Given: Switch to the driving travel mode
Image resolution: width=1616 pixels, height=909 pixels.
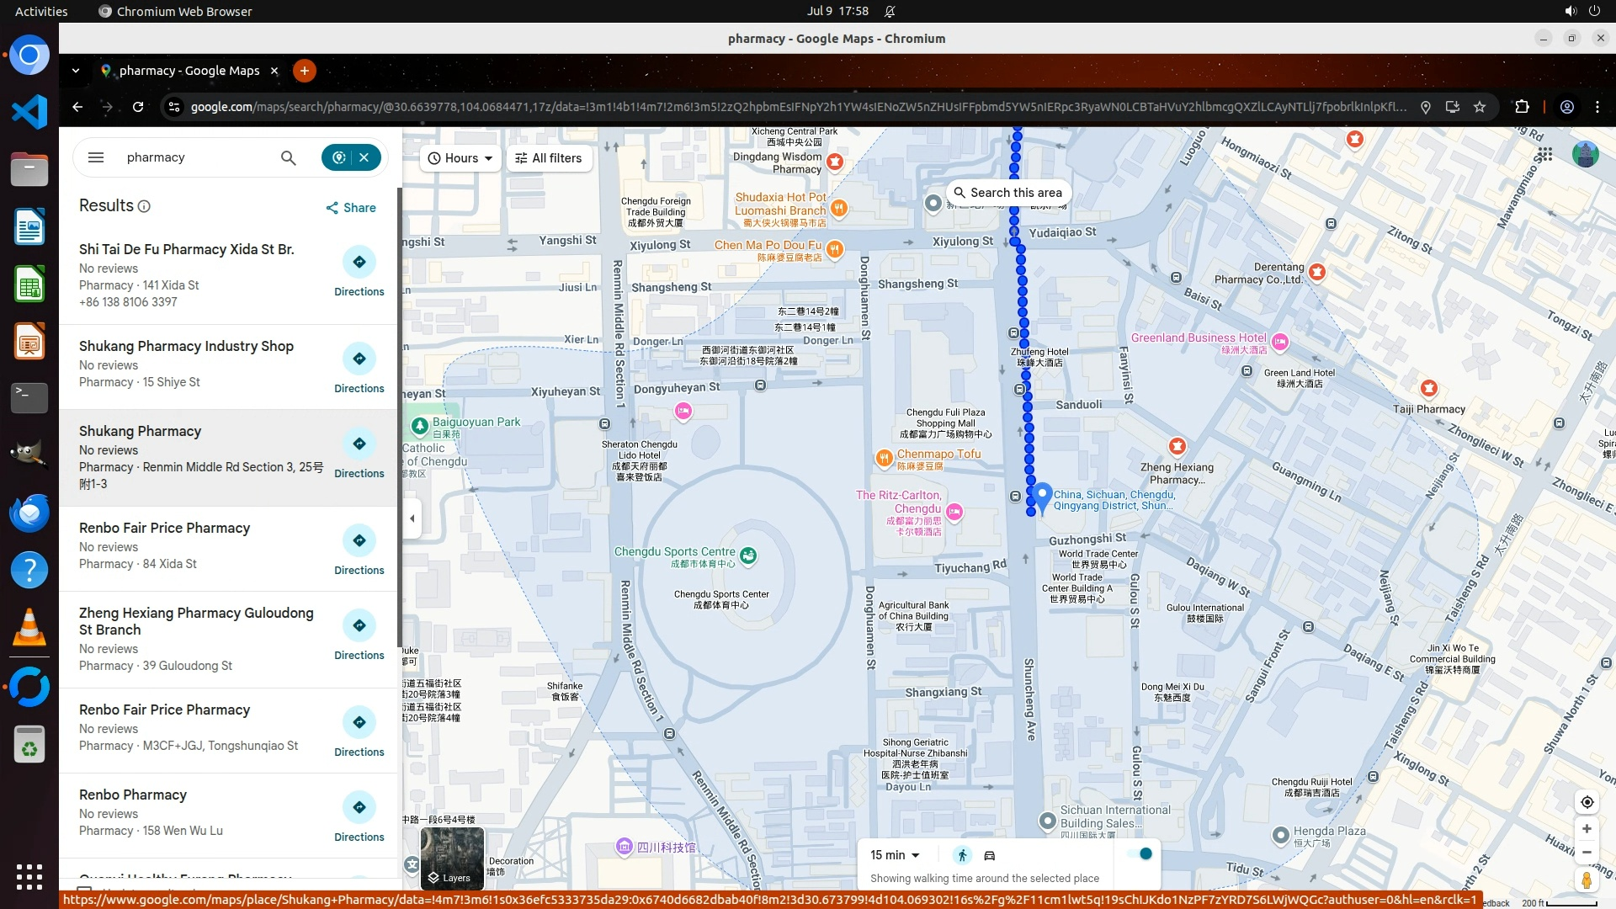Looking at the screenshot, I should (990, 855).
